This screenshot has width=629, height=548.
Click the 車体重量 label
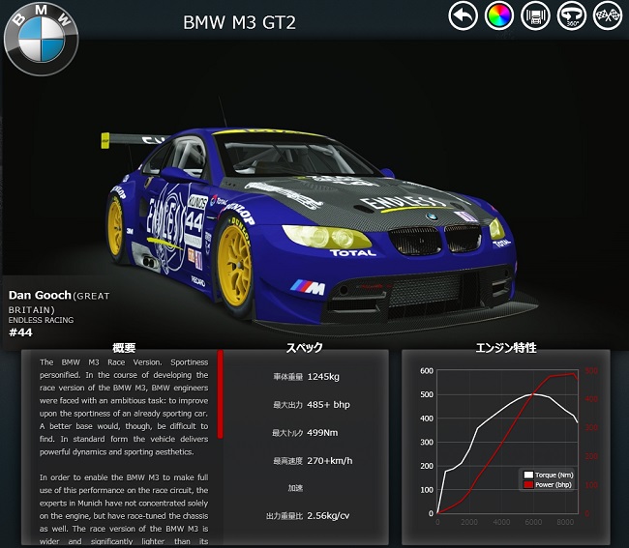click(x=288, y=377)
